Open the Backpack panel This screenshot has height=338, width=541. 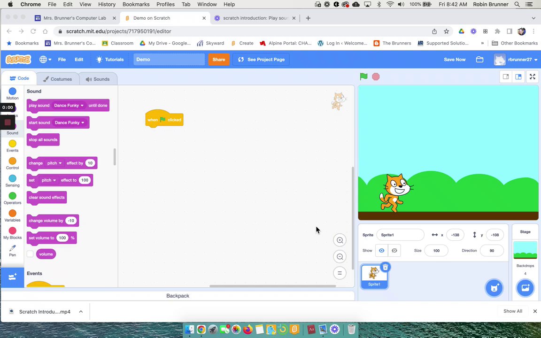pyautogui.click(x=178, y=296)
